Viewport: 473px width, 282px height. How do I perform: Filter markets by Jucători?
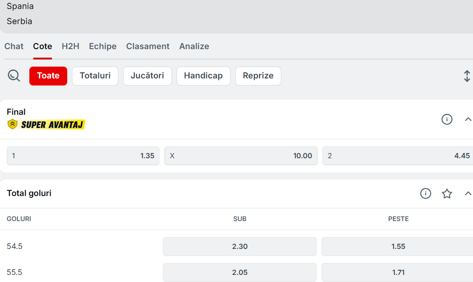tap(147, 76)
